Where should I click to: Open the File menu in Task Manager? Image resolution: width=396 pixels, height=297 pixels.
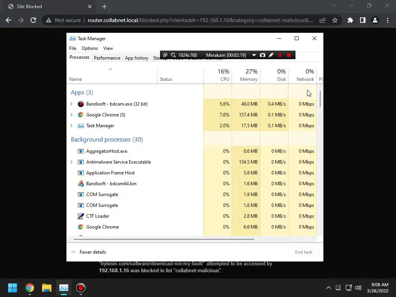(73, 48)
